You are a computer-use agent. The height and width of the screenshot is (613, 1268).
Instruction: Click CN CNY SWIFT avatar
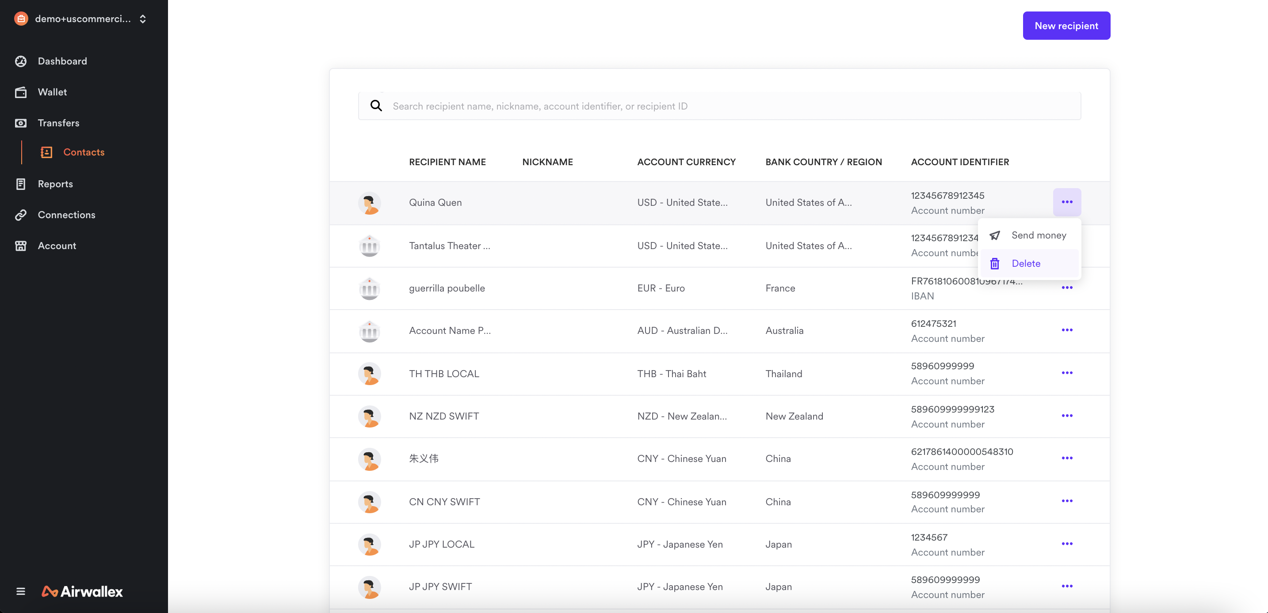point(369,503)
